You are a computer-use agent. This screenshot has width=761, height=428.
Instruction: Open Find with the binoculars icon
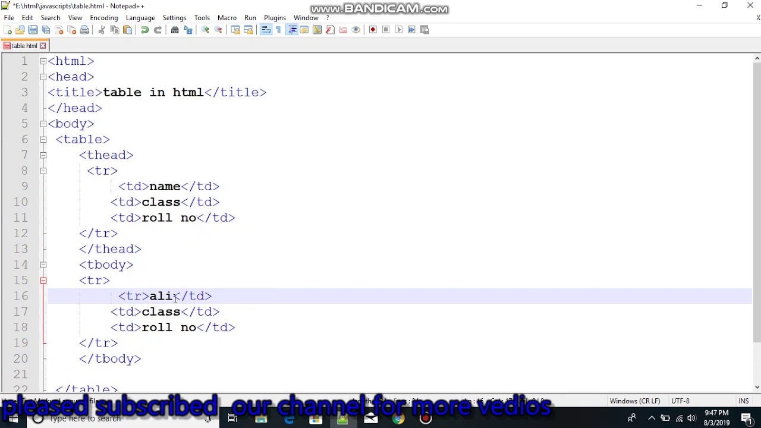click(175, 30)
